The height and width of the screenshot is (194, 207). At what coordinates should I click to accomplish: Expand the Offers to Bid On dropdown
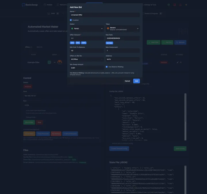[87, 59]
